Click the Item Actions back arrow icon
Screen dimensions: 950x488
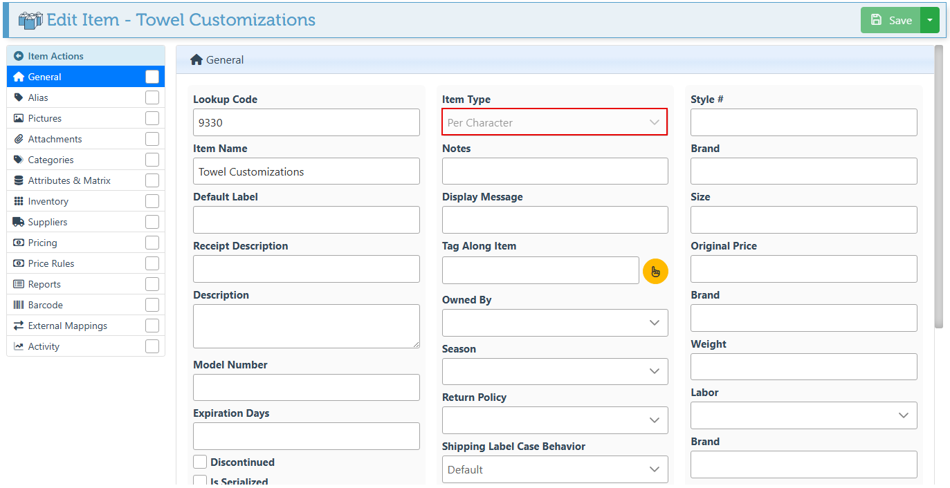(x=19, y=56)
